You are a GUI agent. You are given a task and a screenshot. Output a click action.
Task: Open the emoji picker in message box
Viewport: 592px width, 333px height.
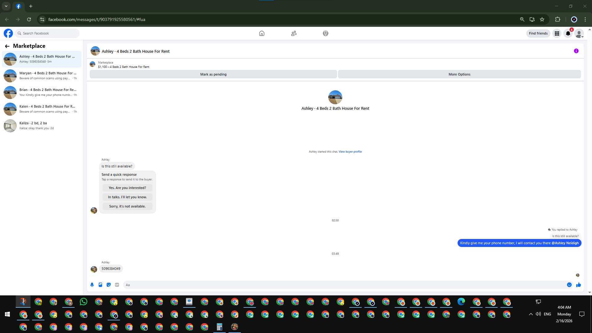(x=569, y=285)
